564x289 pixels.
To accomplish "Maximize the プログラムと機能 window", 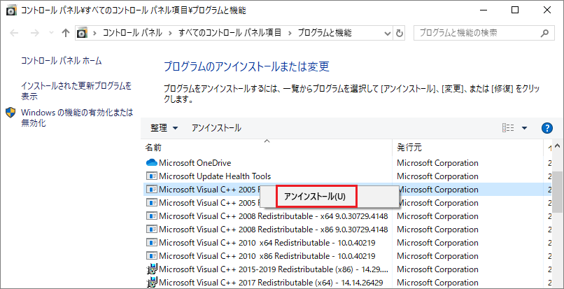I will point(515,10).
